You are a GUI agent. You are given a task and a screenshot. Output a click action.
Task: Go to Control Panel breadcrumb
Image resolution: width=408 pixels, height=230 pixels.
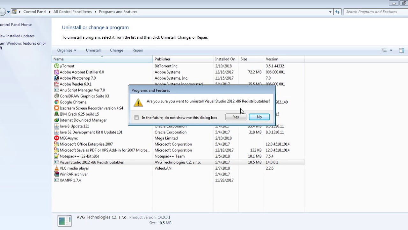tap(35, 12)
